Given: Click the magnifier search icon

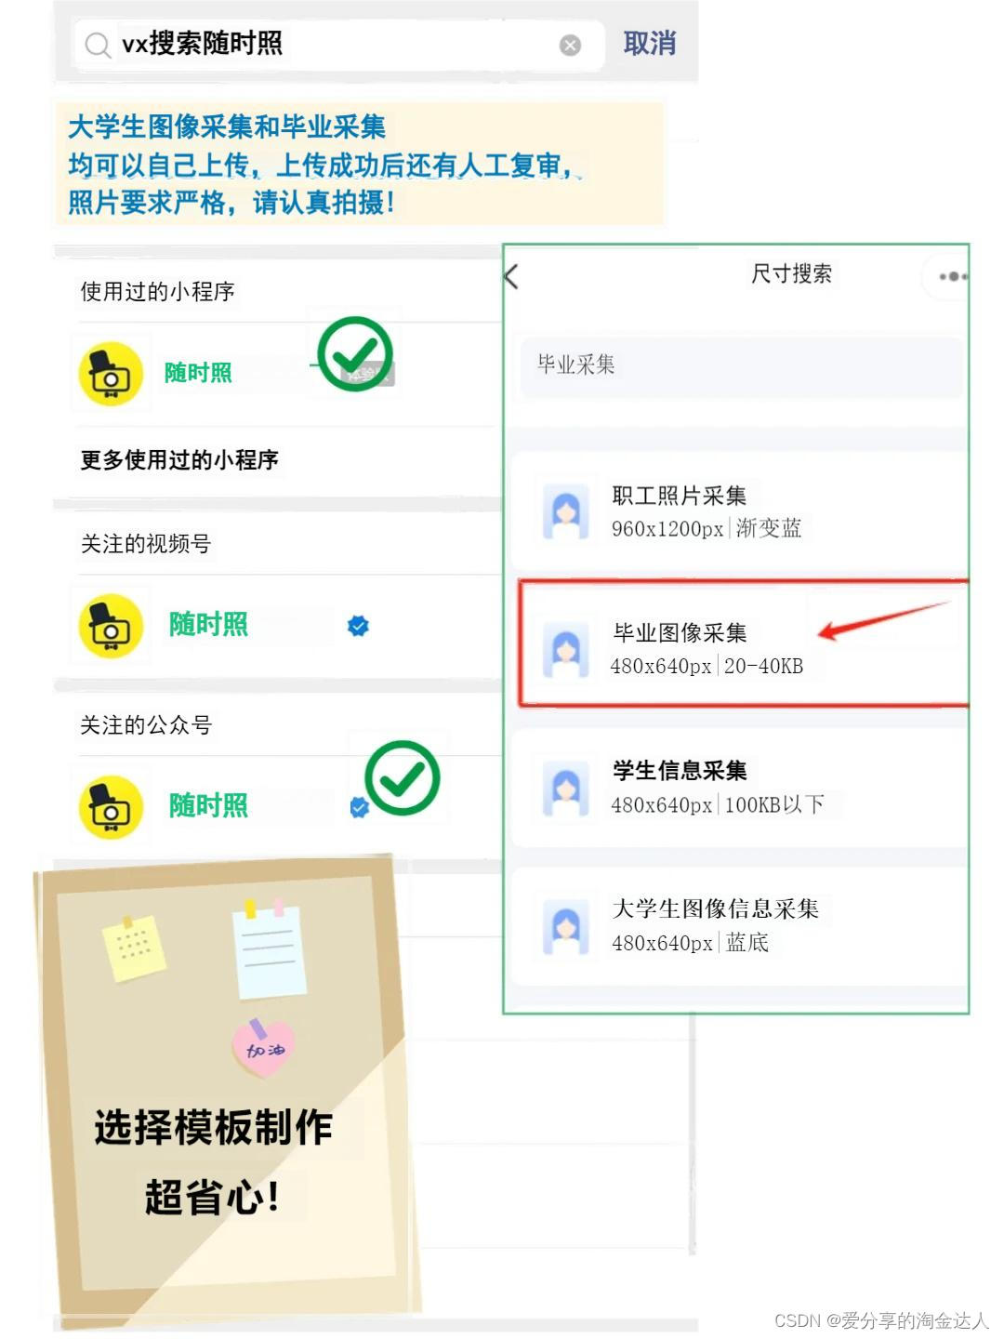Looking at the screenshot, I should click(97, 45).
